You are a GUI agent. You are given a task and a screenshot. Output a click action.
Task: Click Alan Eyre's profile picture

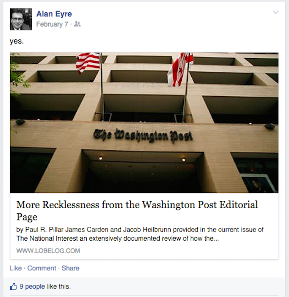coord(21,19)
